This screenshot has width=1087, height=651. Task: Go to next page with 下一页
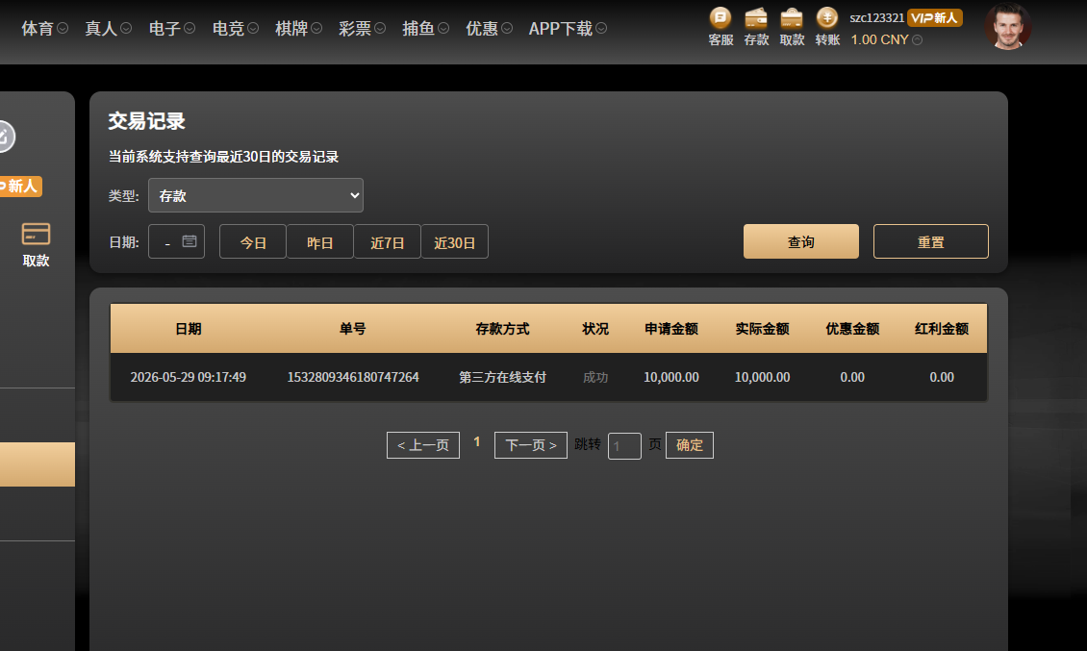pyautogui.click(x=530, y=445)
